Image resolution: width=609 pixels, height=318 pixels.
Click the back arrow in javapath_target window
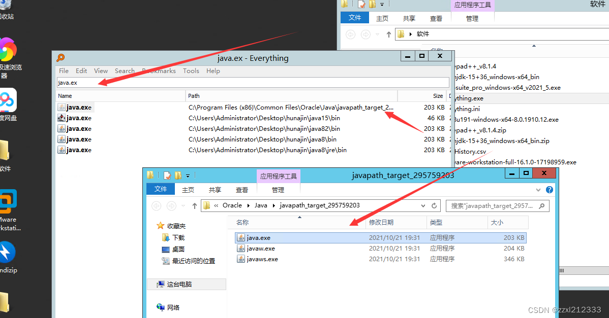point(156,206)
